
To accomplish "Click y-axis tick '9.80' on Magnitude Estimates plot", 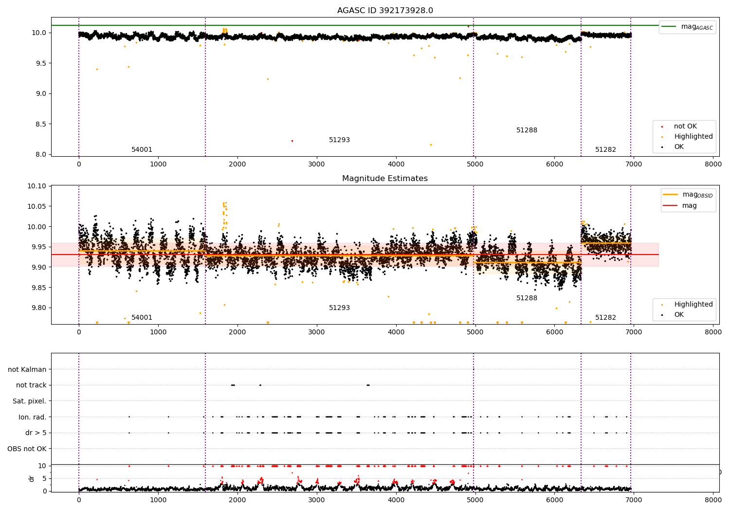I will point(39,308).
